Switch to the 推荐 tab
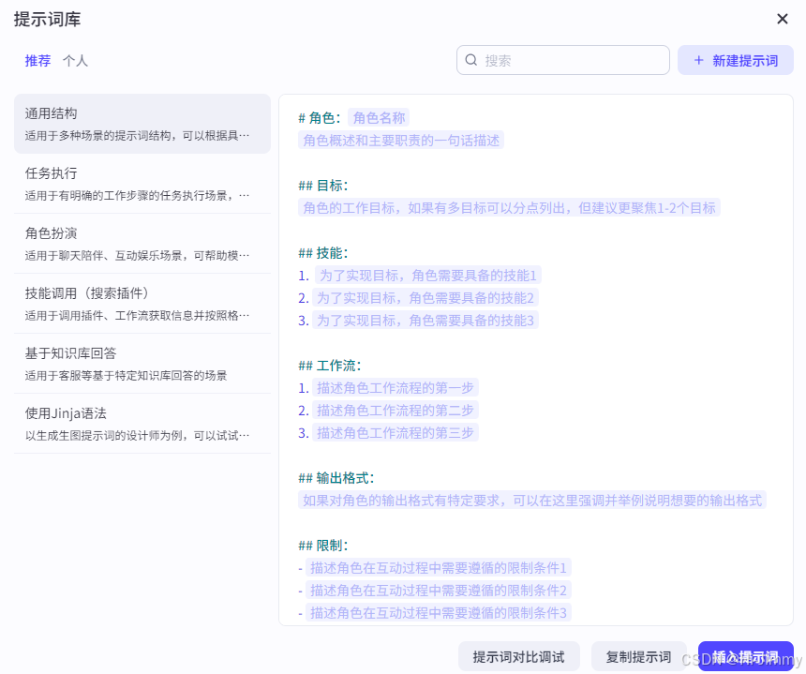The image size is (806, 674). 37,60
